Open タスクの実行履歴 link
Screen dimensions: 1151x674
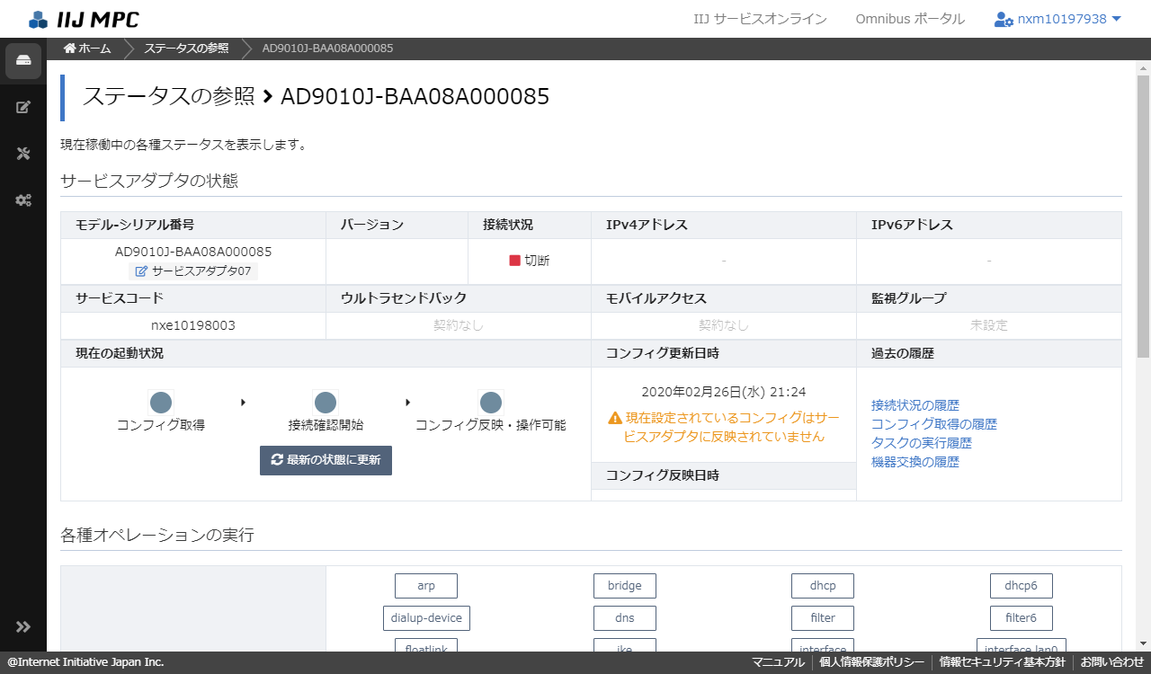point(922,443)
